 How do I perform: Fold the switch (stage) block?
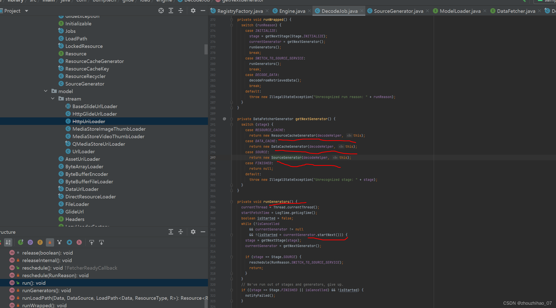(232, 124)
